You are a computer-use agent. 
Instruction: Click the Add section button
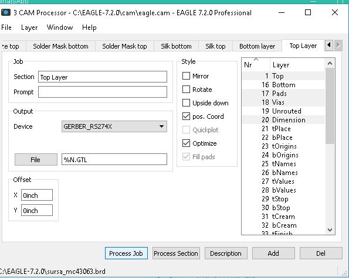coord(273,253)
